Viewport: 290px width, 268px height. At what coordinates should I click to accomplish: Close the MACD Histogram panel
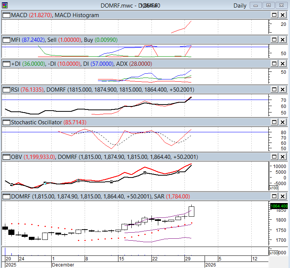coord(283,15)
